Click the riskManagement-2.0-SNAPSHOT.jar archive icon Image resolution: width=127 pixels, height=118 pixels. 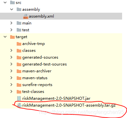click(19, 98)
